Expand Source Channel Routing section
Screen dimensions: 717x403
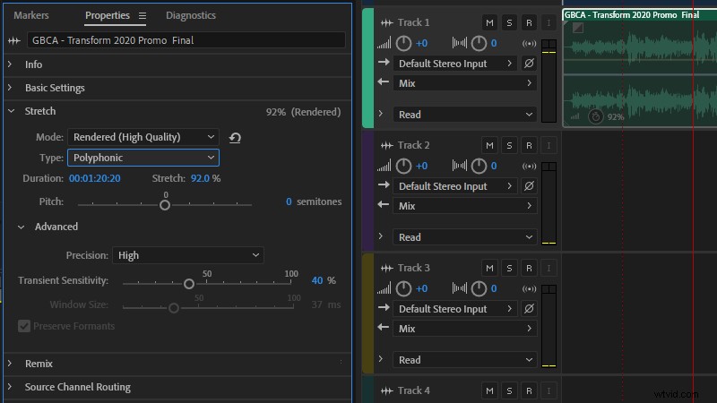pos(10,387)
